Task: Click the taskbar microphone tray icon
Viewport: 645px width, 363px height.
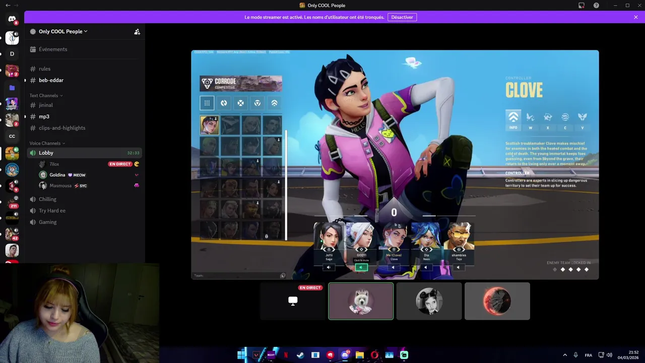Action: [x=576, y=355]
